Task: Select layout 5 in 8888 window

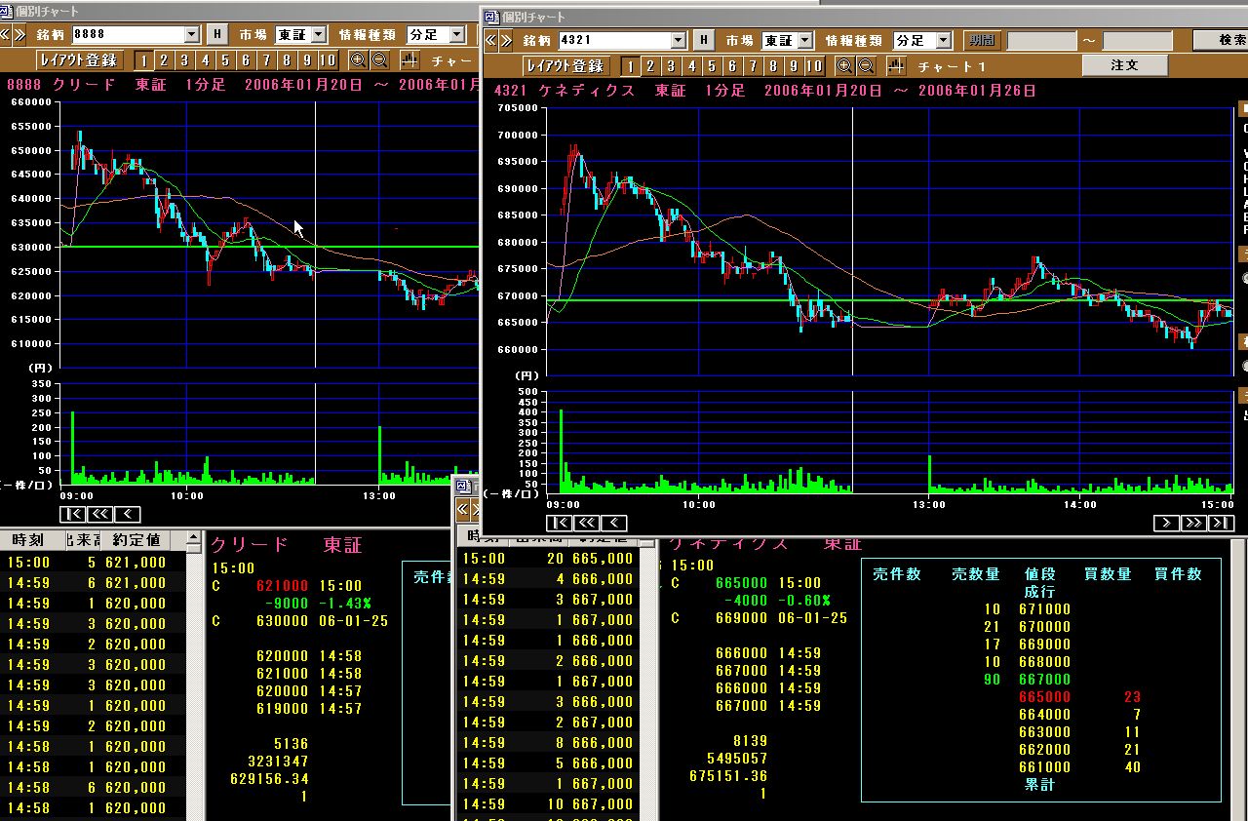Action: (226, 60)
